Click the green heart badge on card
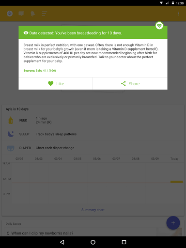Screen dimensions: 186x248 click(159, 26)
